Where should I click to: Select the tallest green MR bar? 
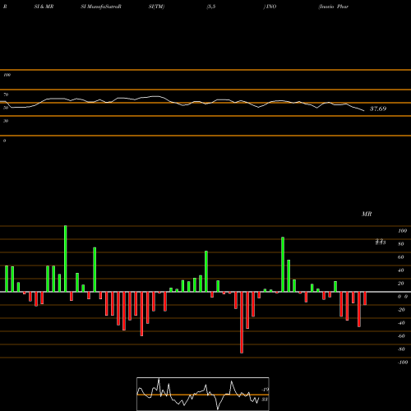point(65,259)
